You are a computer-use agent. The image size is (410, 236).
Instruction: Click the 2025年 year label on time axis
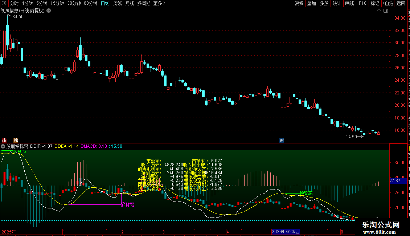click(9, 232)
